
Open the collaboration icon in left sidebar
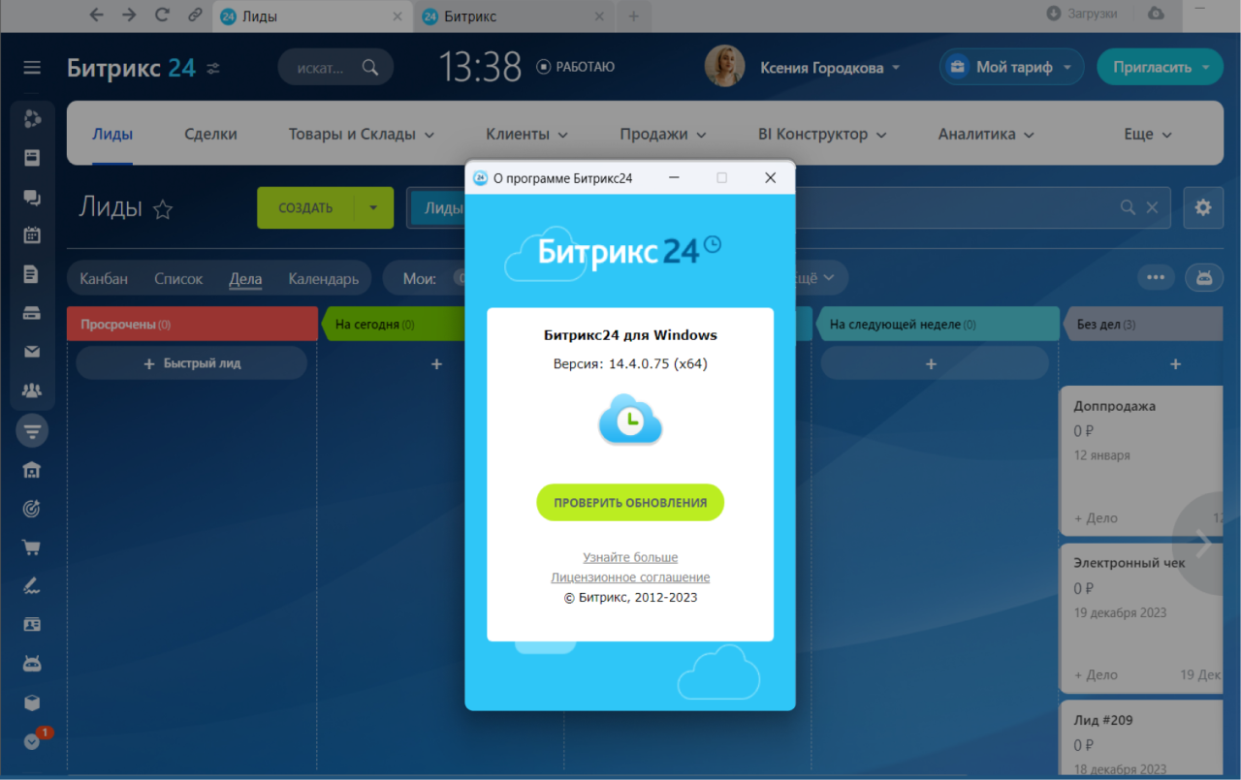click(32, 118)
